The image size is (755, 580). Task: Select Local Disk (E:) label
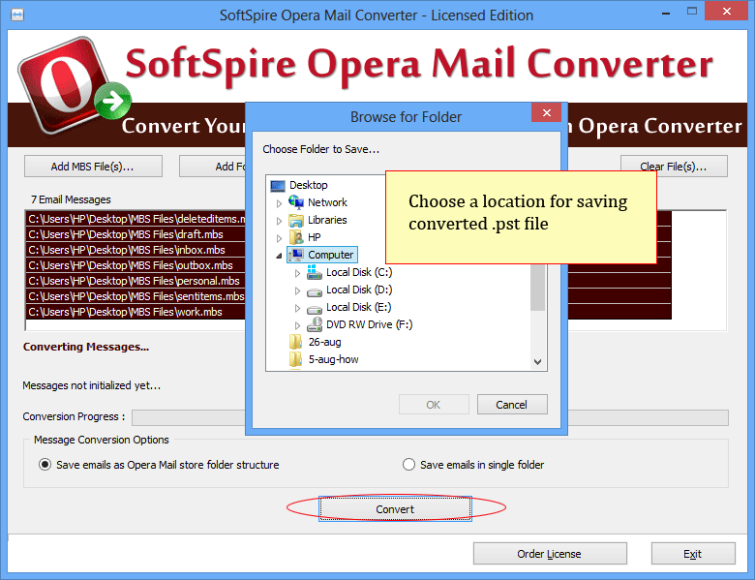(x=359, y=307)
